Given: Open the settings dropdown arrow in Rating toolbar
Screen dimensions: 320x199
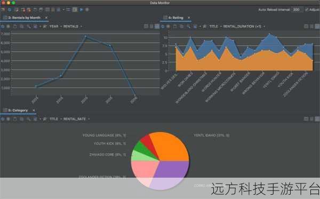Looking at the screenshot, I should click(200, 26).
